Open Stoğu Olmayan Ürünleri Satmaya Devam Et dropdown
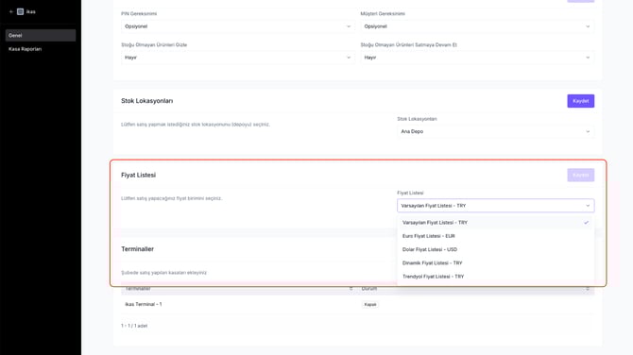Image resolution: width=633 pixels, height=355 pixels. 477,58
